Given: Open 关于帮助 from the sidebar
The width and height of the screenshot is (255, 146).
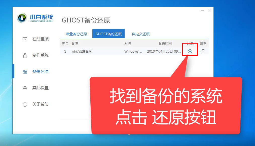Looking at the screenshot, I should [37, 104].
